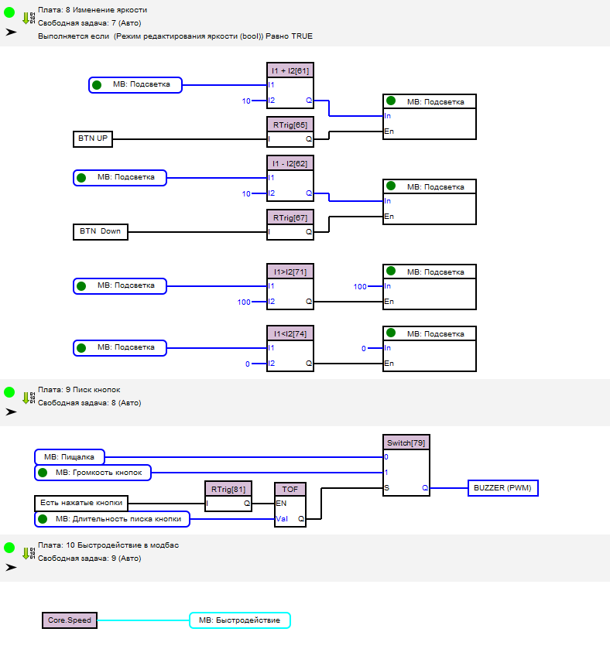Click the condition line 'Выполняется если … Равно TRUE'
This screenshot has width=610, height=649.
[175, 36]
